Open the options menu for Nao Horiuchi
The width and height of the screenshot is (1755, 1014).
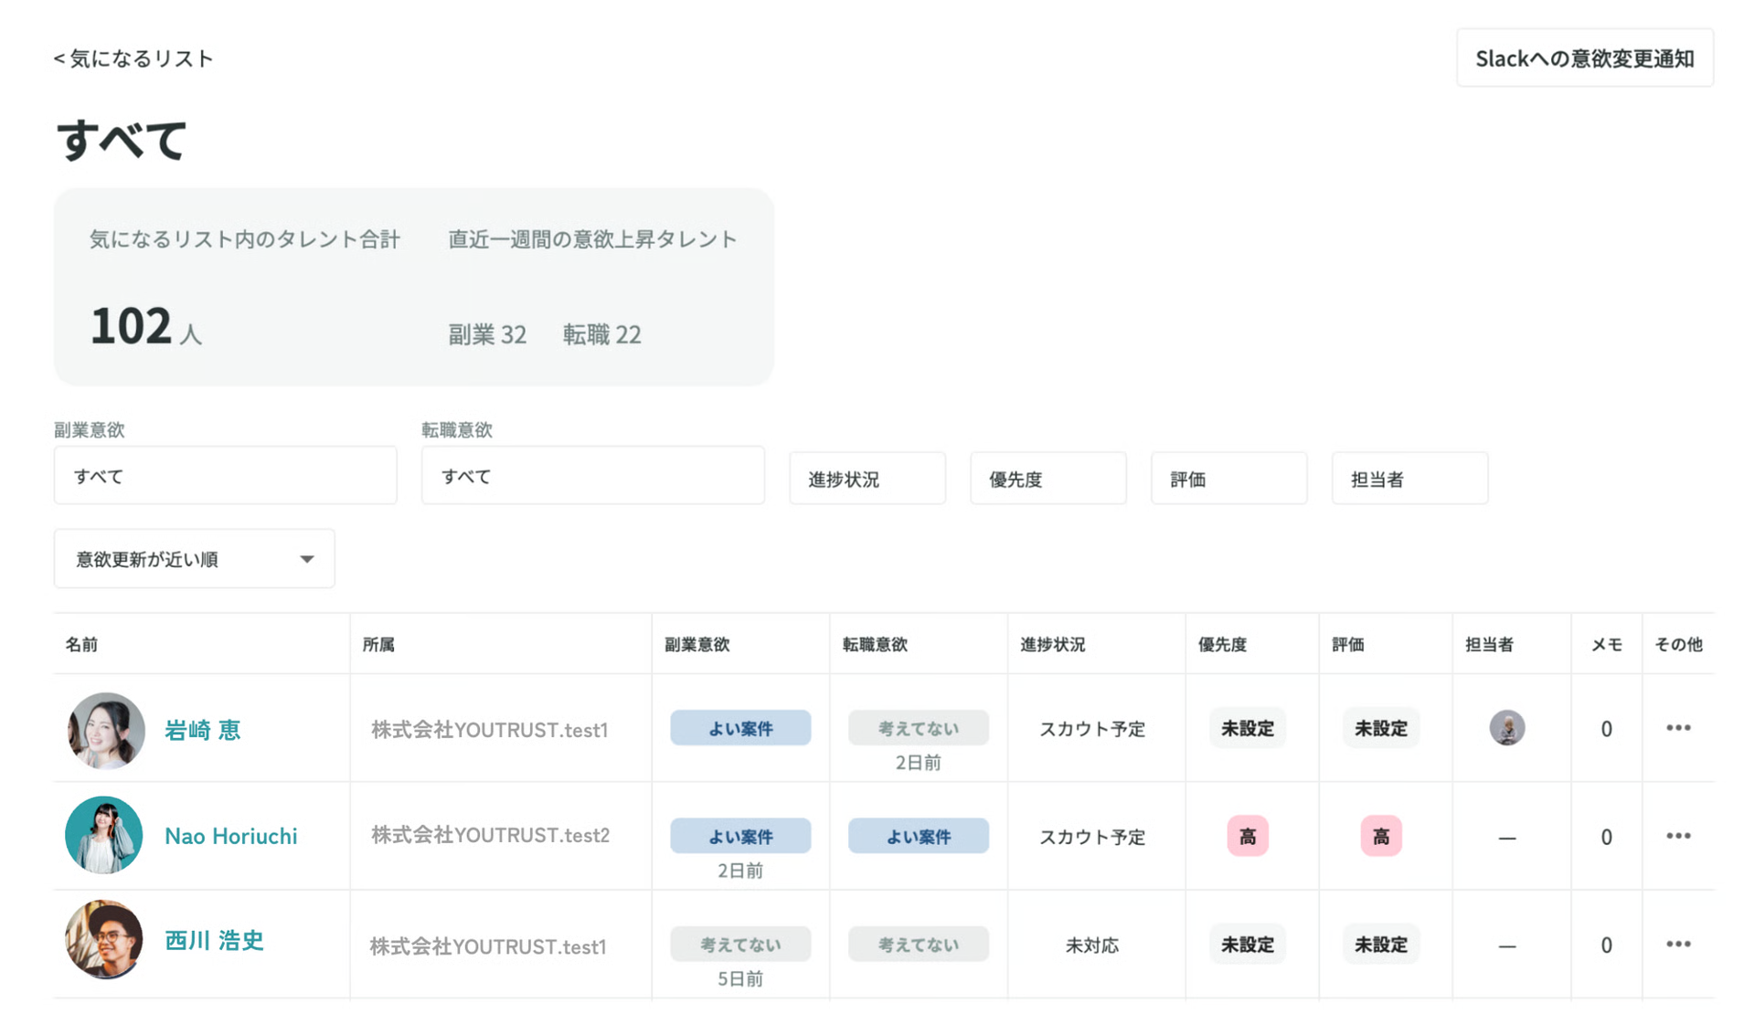pos(1678,835)
